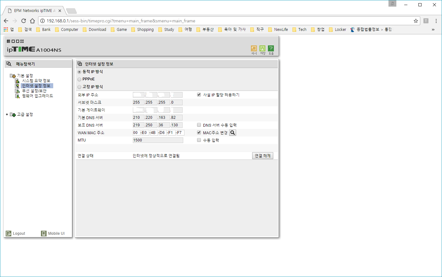
Task: Click the Mobile UI link text
Action: (56, 234)
